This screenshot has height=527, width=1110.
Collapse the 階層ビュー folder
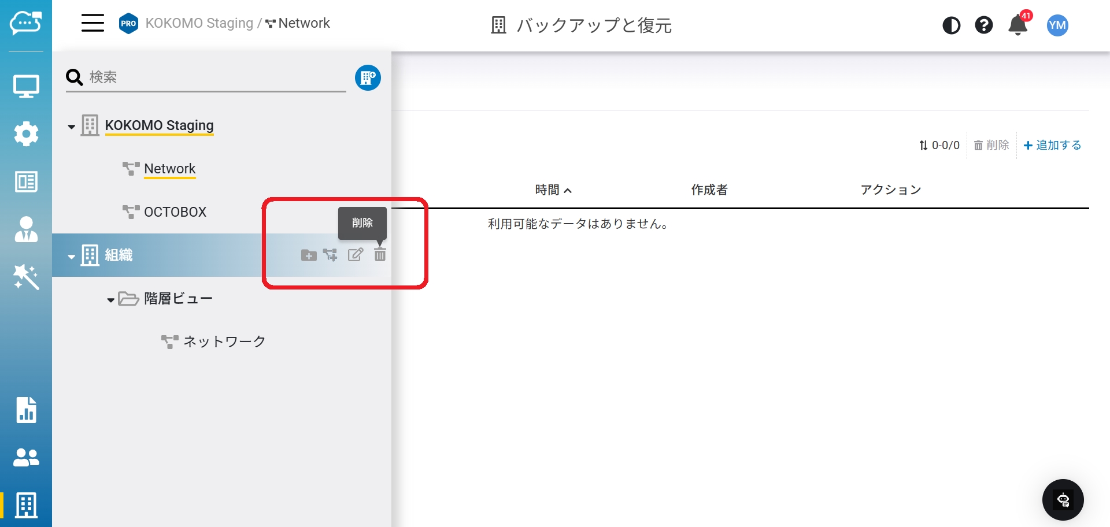(x=110, y=300)
